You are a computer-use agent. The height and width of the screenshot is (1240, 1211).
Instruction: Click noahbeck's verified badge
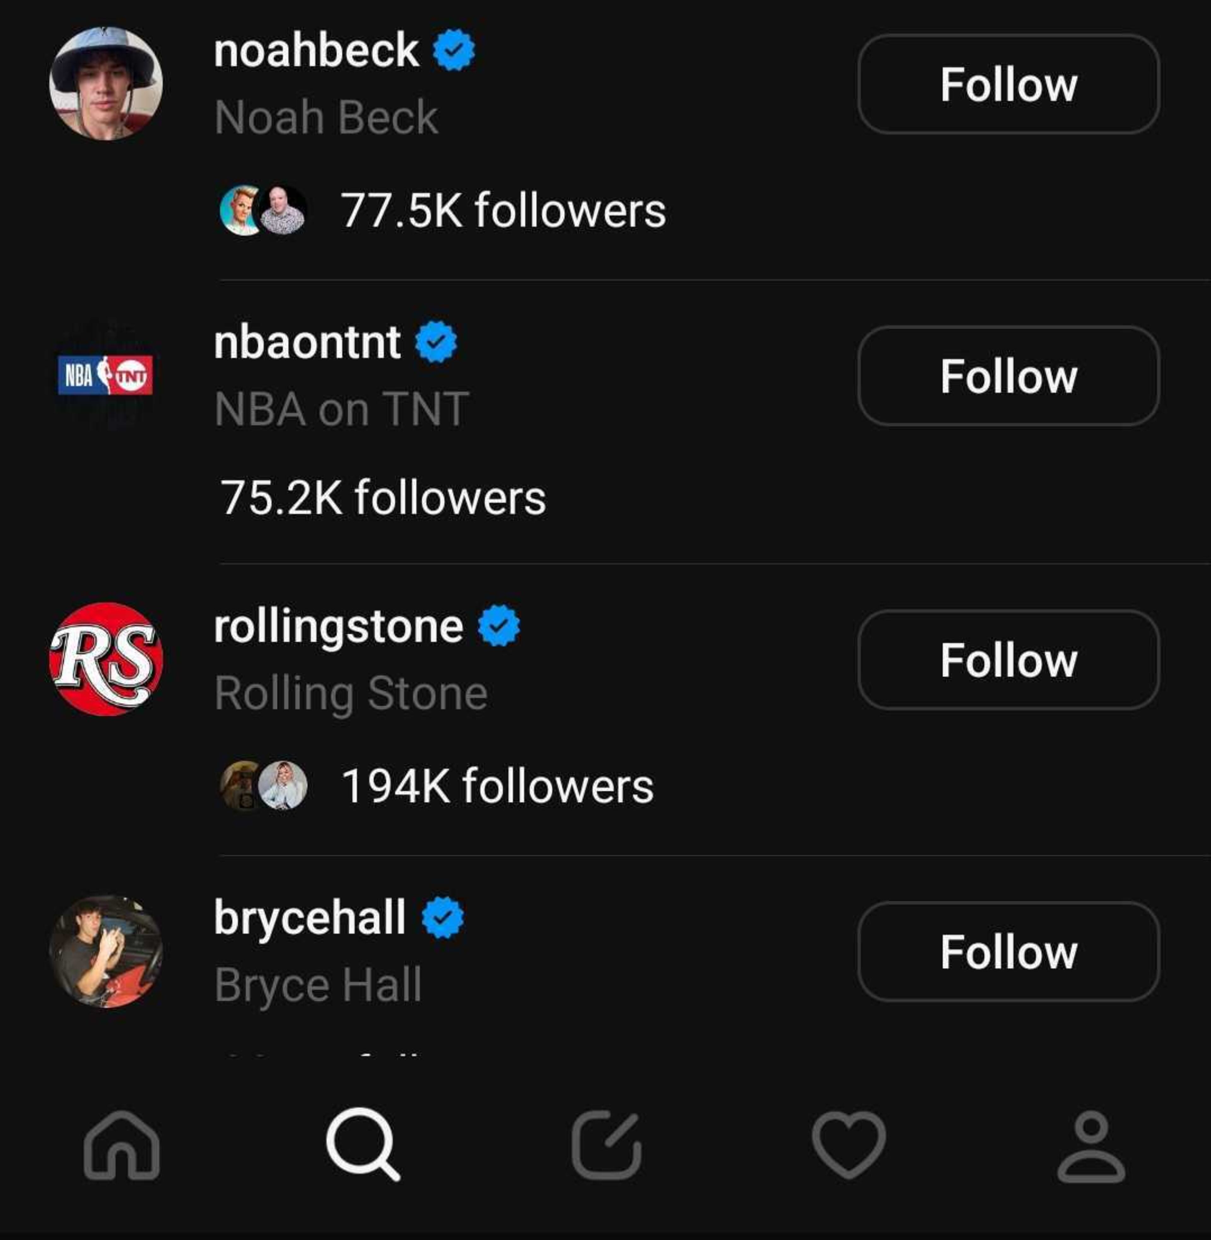click(453, 50)
